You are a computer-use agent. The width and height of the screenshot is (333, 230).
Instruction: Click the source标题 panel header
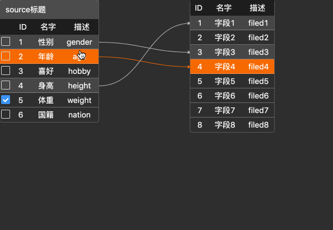[49, 10]
